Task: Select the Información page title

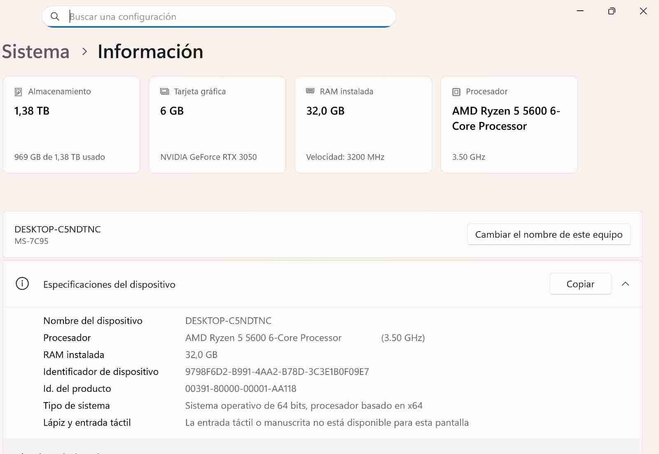Action: click(x=150, y=51)
